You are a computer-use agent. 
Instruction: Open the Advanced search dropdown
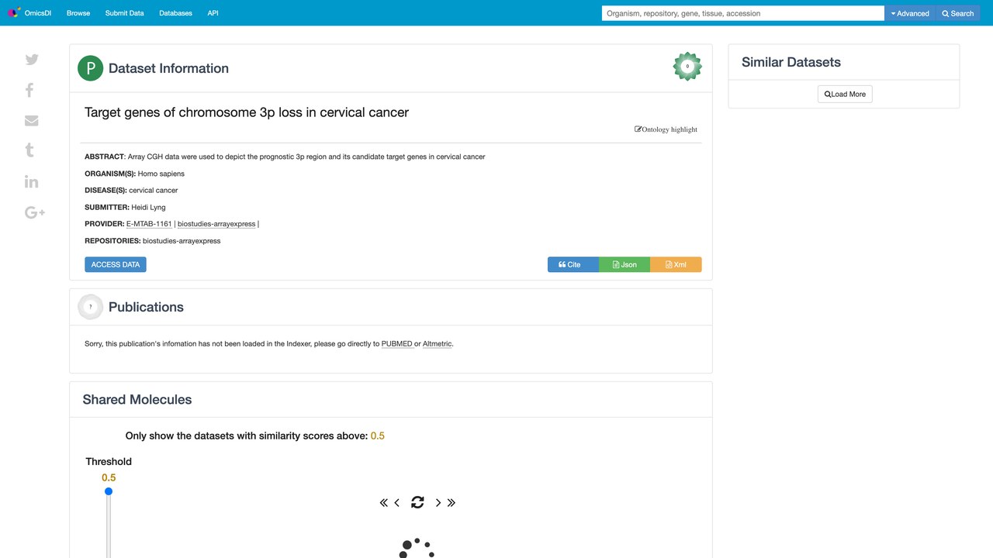910,13
